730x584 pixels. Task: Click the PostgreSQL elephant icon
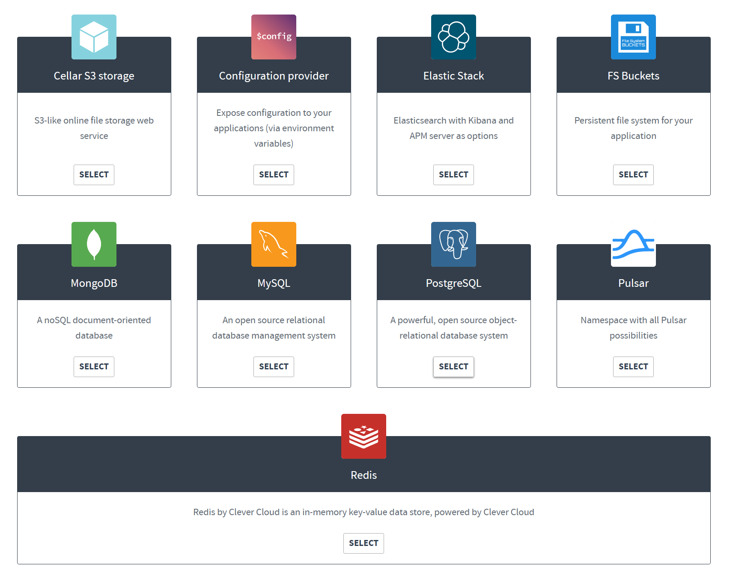[x=453, y=244]
